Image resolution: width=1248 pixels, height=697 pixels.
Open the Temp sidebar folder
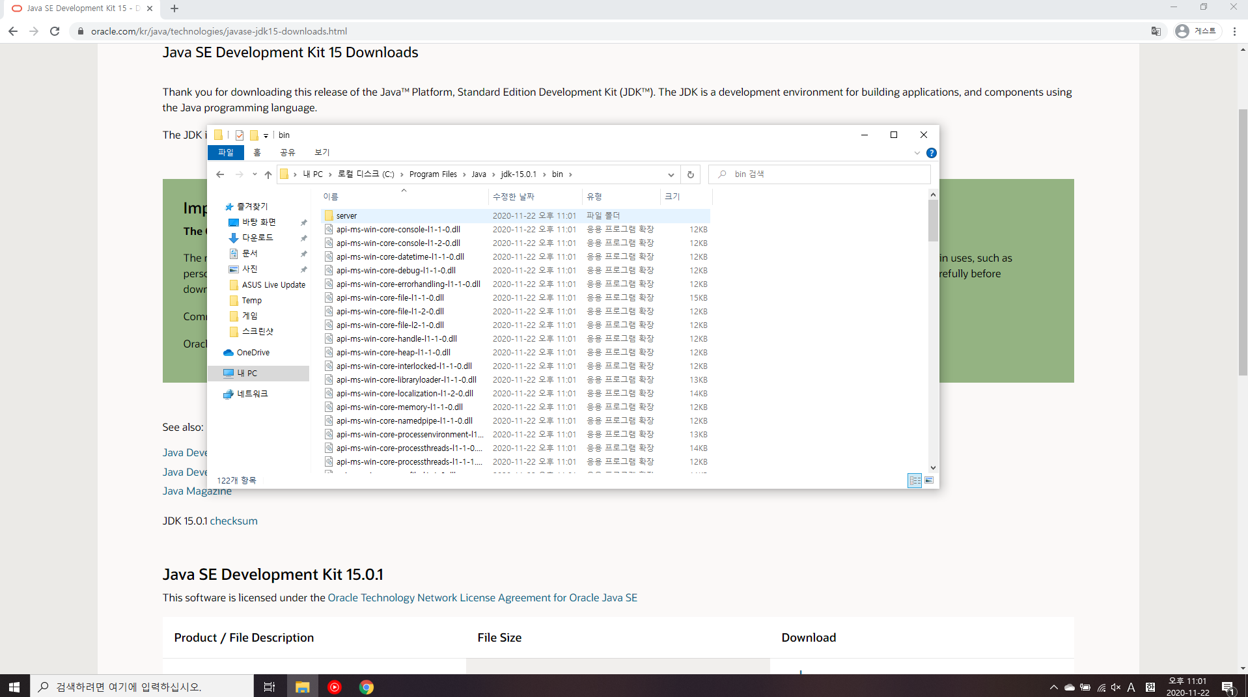pos(251,300)
